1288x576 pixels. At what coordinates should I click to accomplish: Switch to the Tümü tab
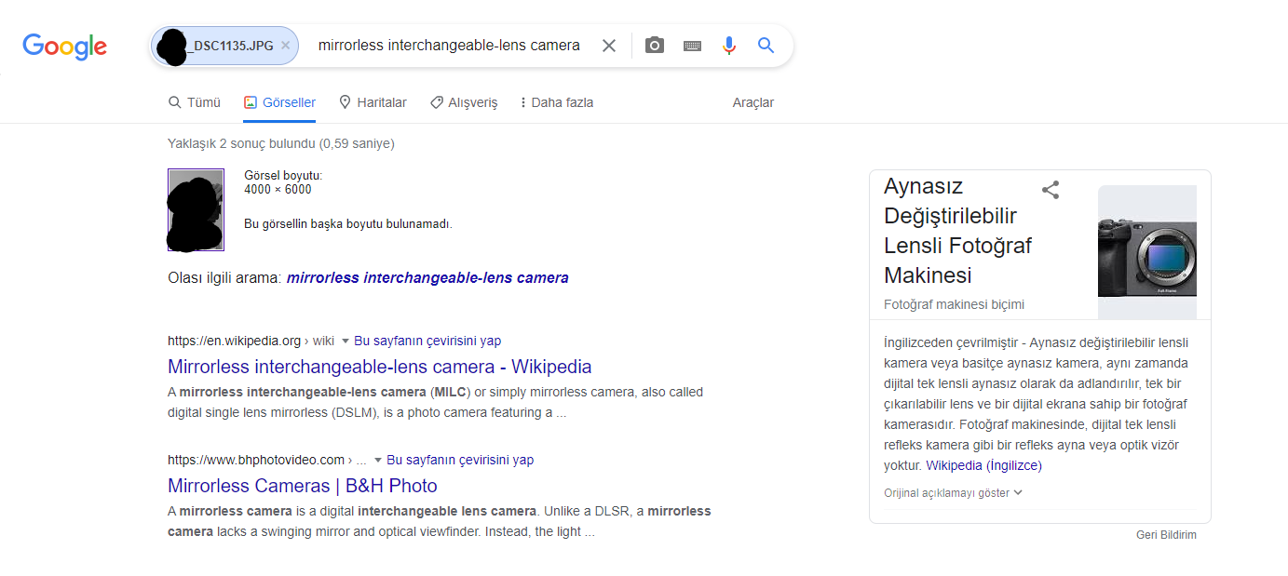click(194, 102)
